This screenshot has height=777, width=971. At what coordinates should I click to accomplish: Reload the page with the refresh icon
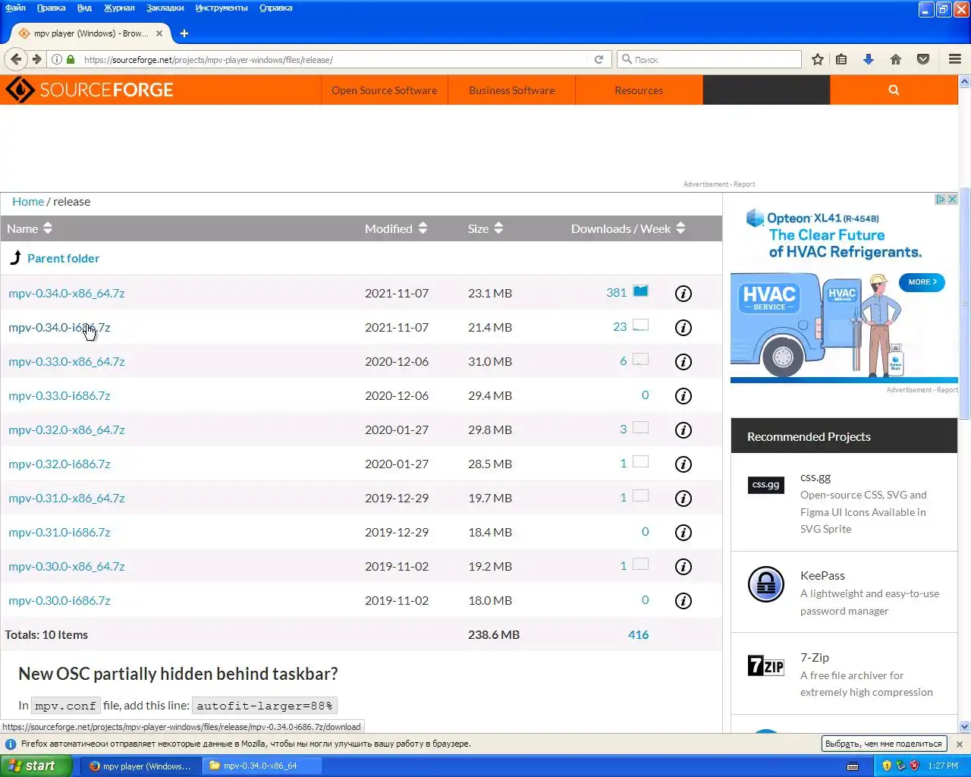(599, 59)
